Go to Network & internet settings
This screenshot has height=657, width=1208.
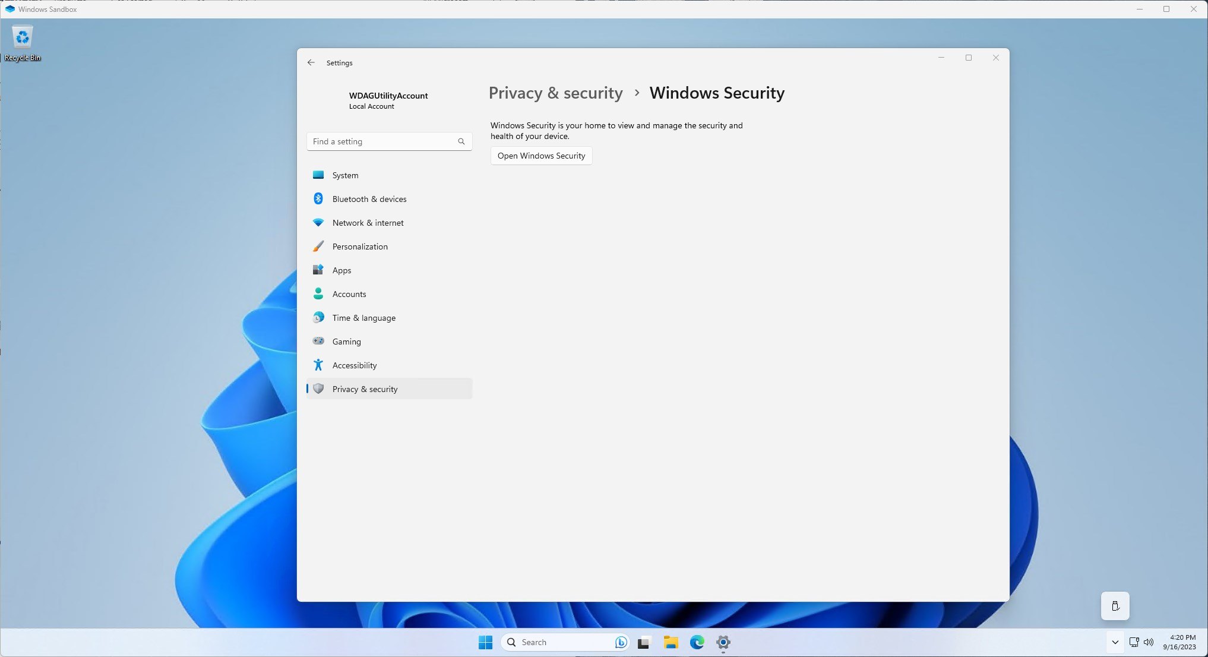pos(390,223)
